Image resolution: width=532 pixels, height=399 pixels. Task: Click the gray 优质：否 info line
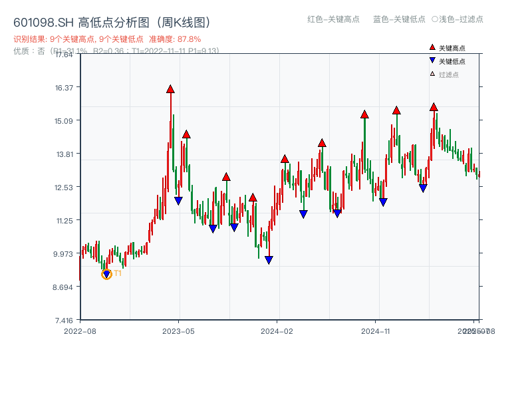pos(116,51)
